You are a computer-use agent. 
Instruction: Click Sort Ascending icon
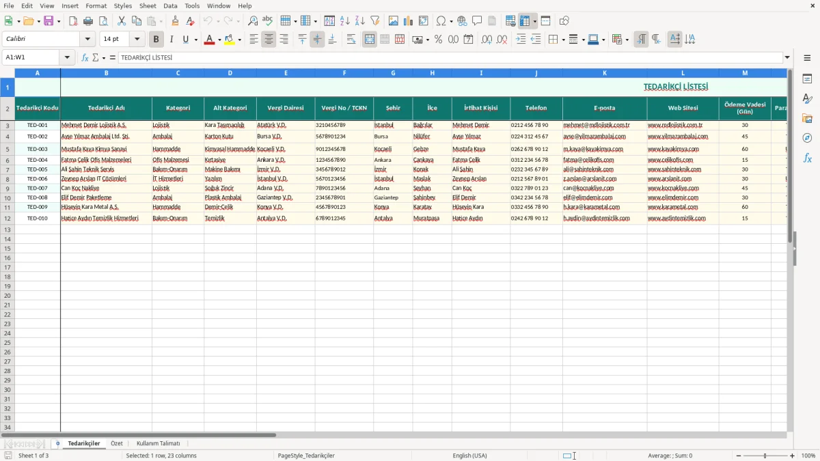345,21
